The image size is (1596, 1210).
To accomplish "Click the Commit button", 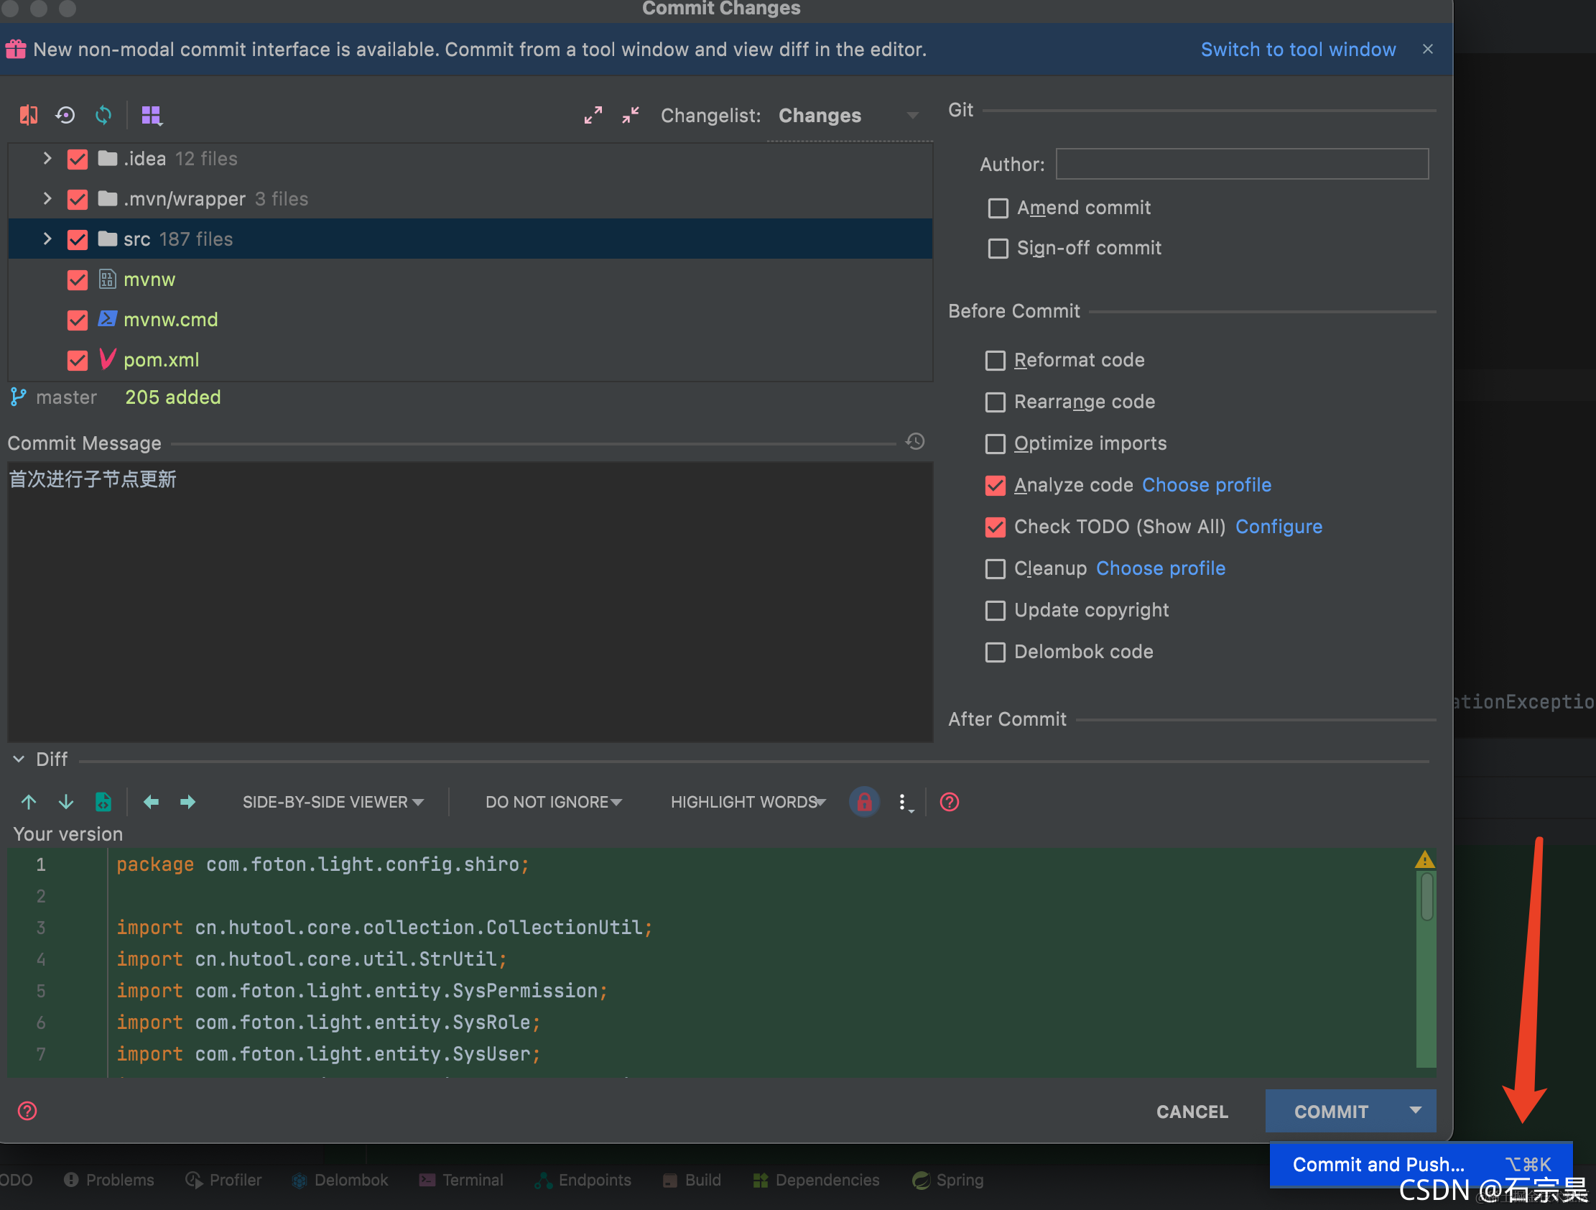I will point(1331,1111).
